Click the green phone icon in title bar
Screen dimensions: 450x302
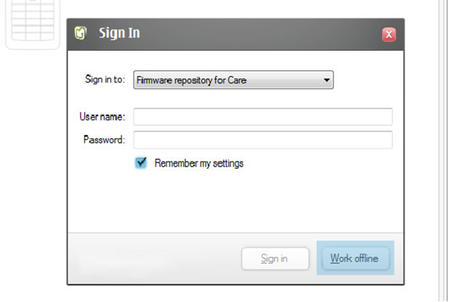(80, 32)
